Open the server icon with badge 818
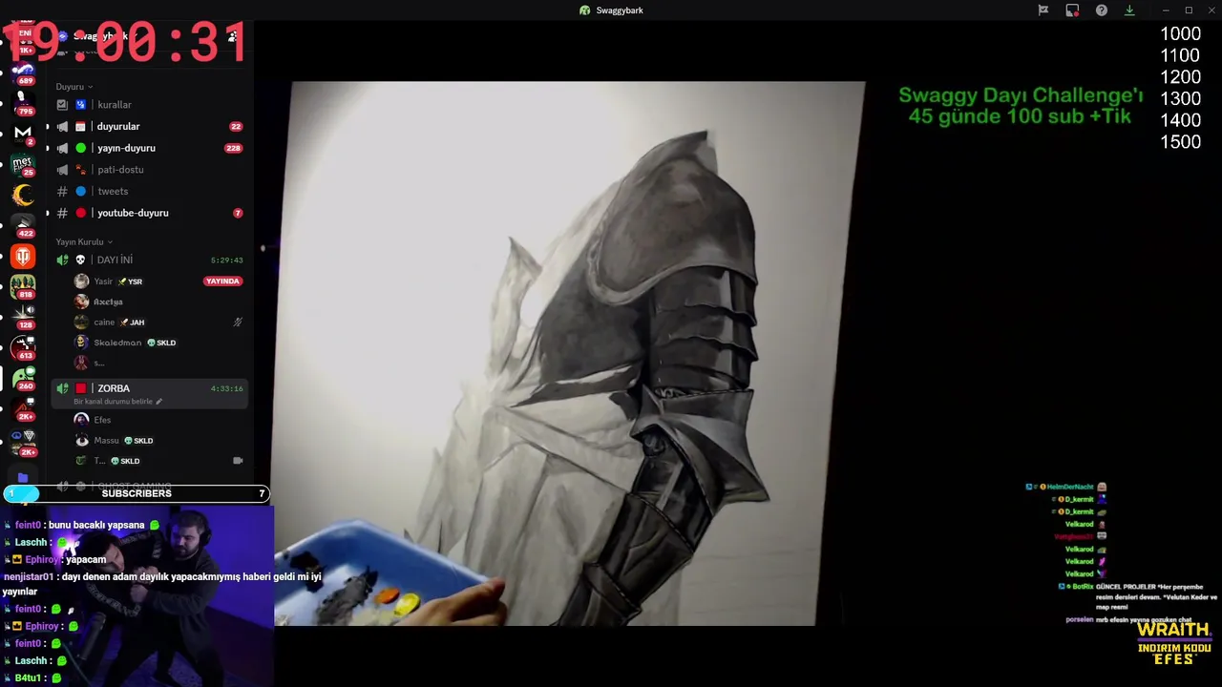This screenshot has width=1222, height=687. click(23, 286)
